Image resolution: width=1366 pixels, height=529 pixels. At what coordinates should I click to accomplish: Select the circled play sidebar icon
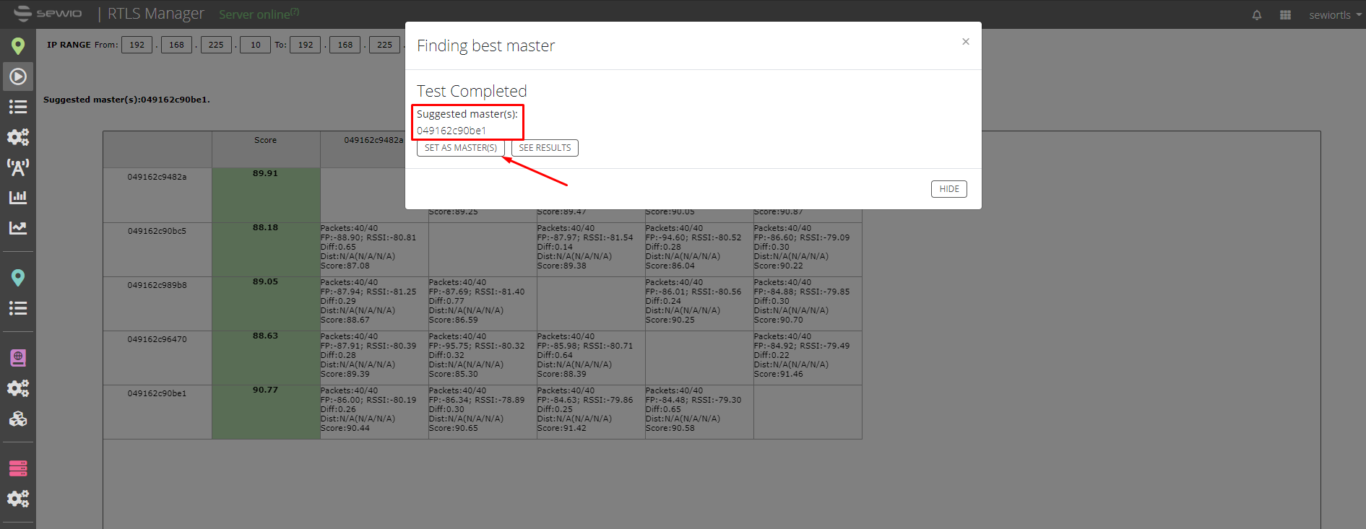[18, 76]
